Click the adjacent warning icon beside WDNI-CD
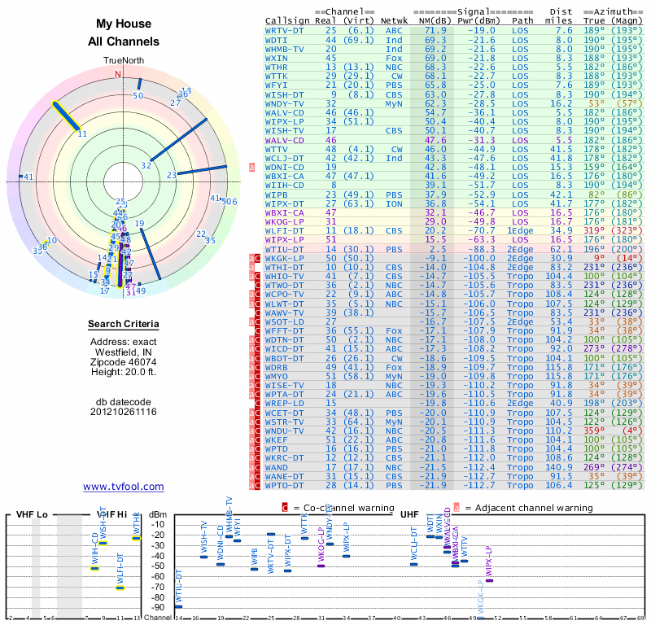This screenshot has height=625, width=651. [x=251, y=168]
